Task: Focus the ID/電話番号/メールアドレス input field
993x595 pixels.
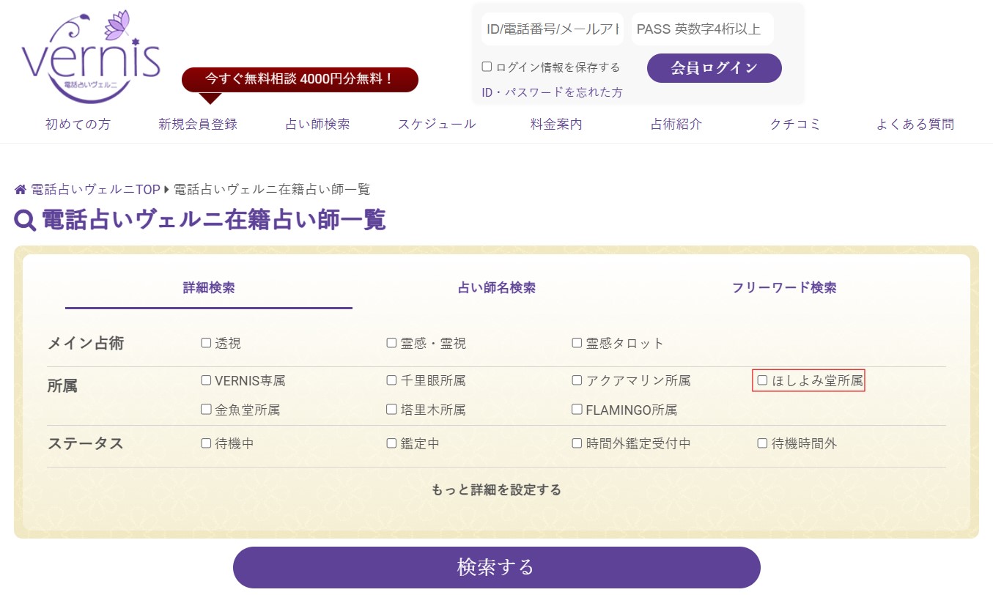Action: pos(553,29)
